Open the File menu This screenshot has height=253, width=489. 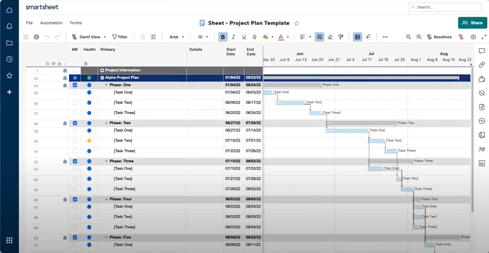point(29,23)
